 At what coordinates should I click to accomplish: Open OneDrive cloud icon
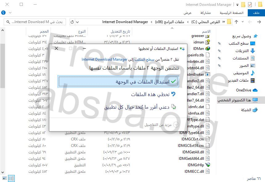tap(255, 90)
